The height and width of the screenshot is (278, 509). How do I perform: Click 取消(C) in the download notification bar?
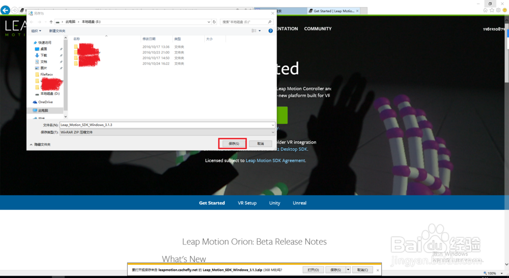coord(362,270)
